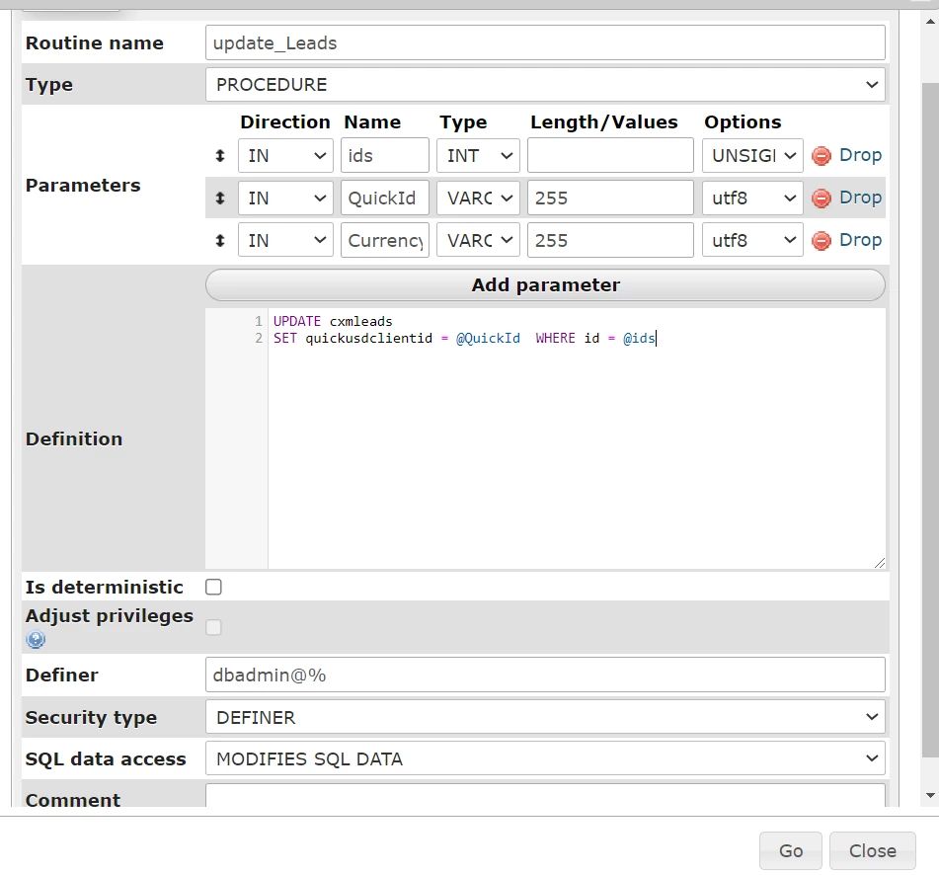The width and height of the screenshot is (939, 875).
Task: Open the SQL data access dropdown
Action: 545,758
